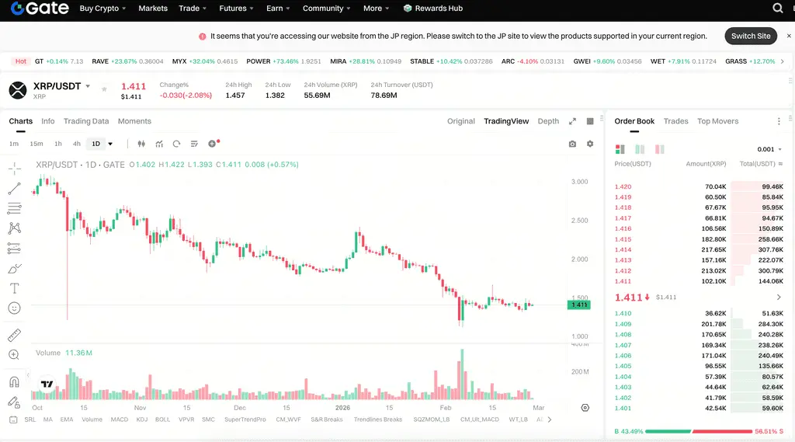Screen dimensions: 795x442
Task: Select the 1h timeframe
Action: pos(58,144)
